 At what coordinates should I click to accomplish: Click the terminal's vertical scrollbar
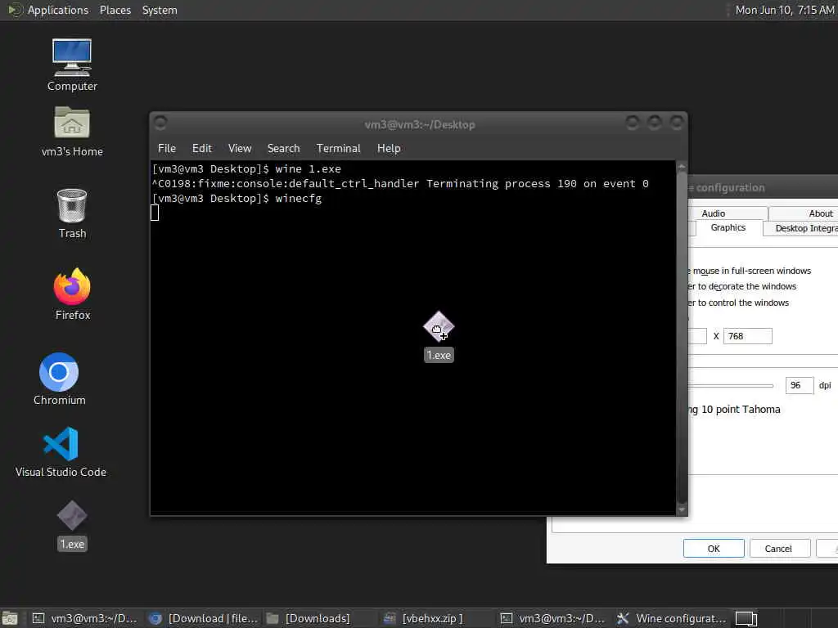pos(682,338)
